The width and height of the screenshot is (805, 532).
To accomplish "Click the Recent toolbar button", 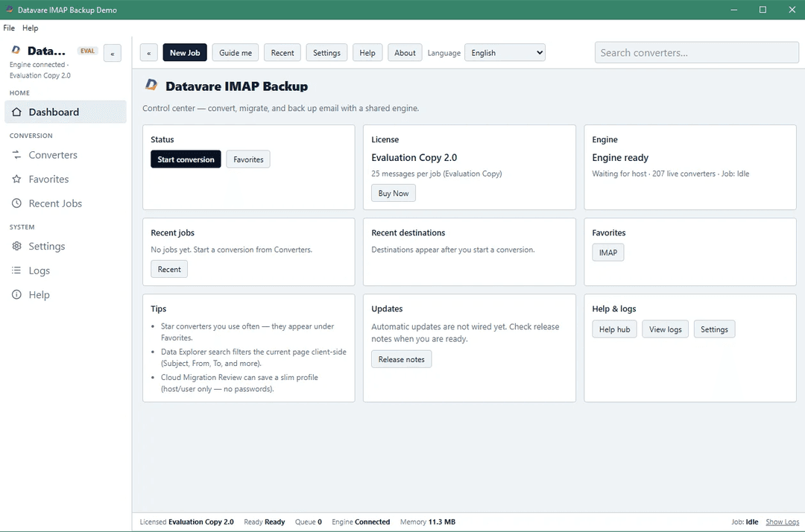I will (x=282, y=52).
